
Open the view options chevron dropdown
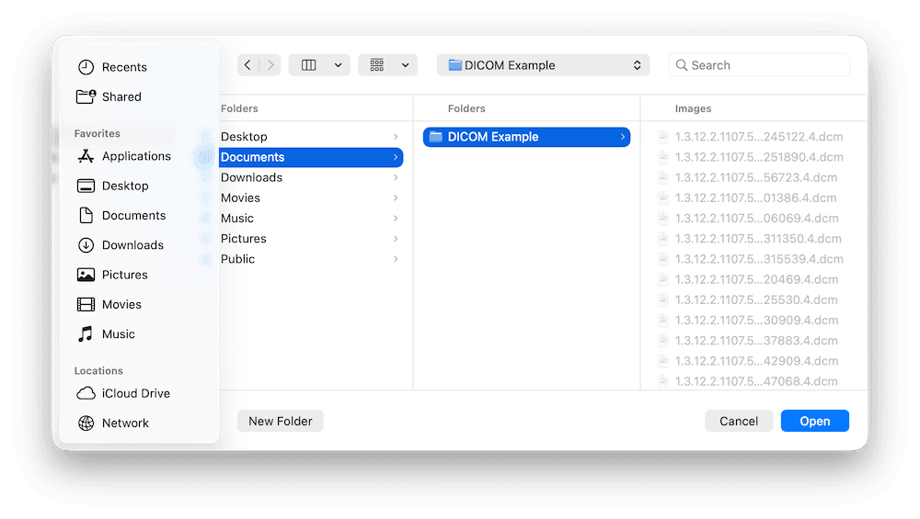(x=338, y=65)
